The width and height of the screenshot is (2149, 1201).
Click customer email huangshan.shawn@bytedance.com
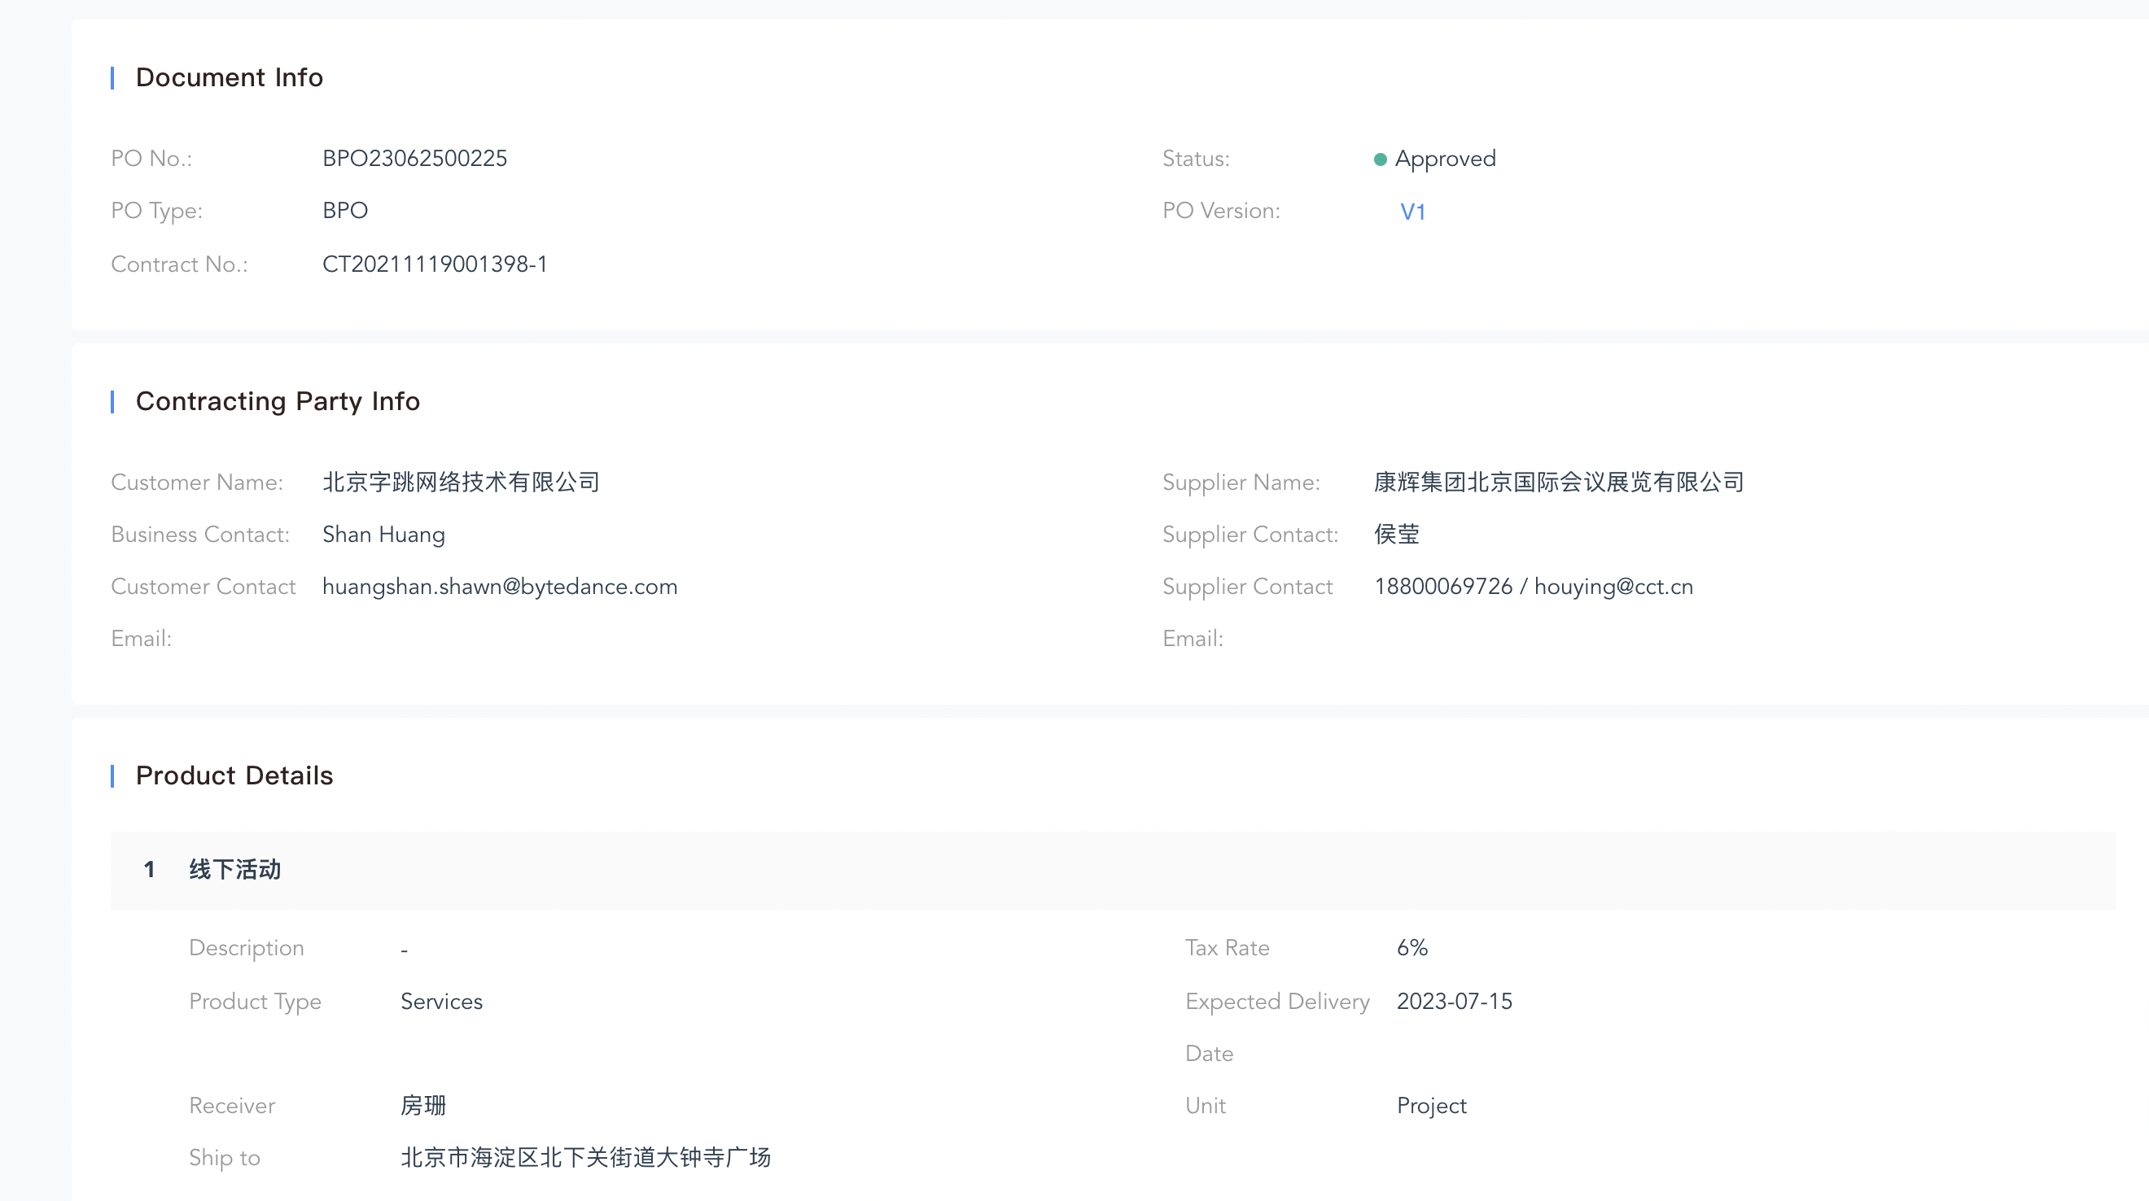pos(500,587)
